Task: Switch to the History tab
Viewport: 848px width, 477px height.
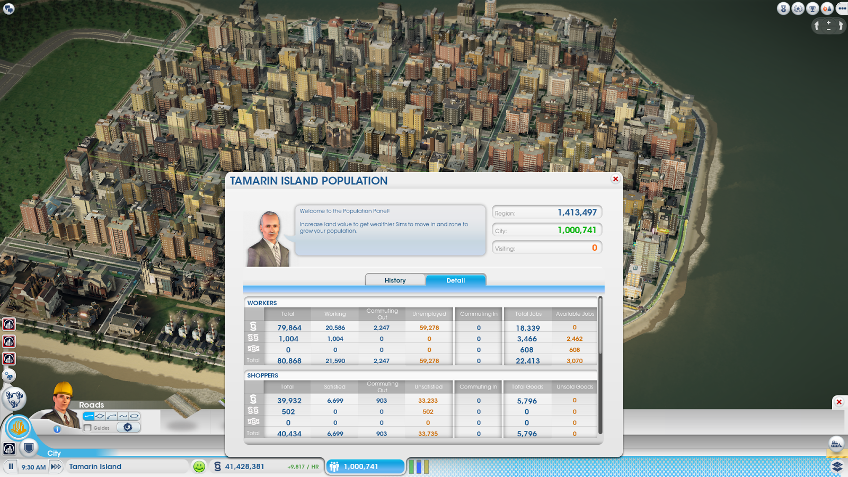Action: pos(395,280)
